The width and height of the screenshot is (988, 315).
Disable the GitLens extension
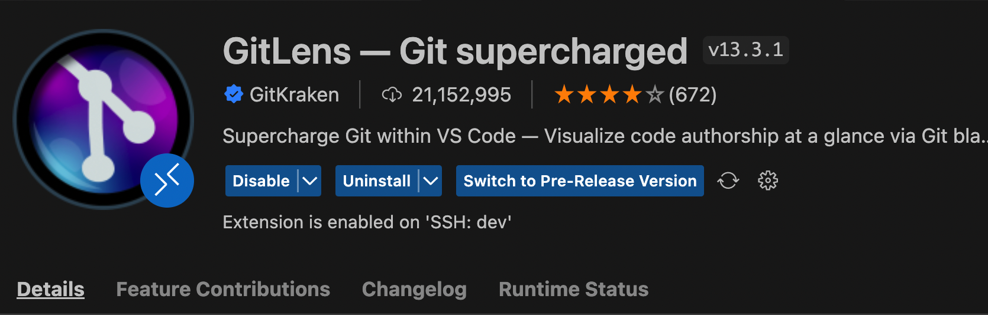[261, 181]
